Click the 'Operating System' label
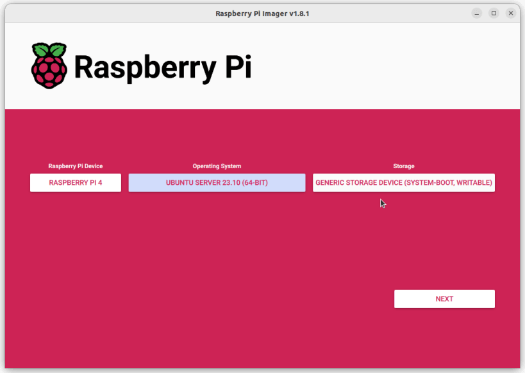525x373 pixels. coord(217,166)
